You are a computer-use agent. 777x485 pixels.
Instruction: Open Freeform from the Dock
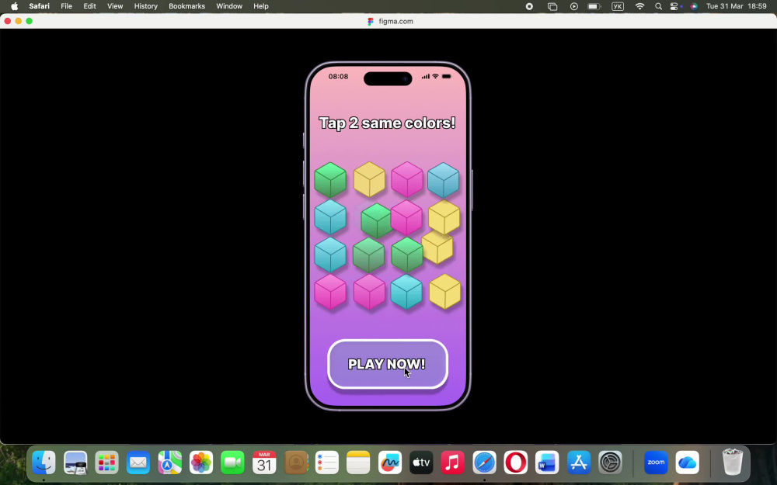390,462
